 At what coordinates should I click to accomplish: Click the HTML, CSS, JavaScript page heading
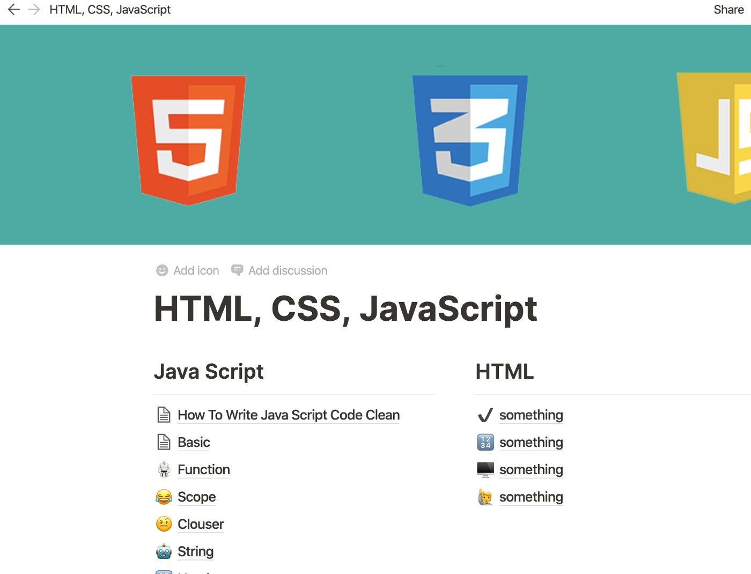(345, 310)
